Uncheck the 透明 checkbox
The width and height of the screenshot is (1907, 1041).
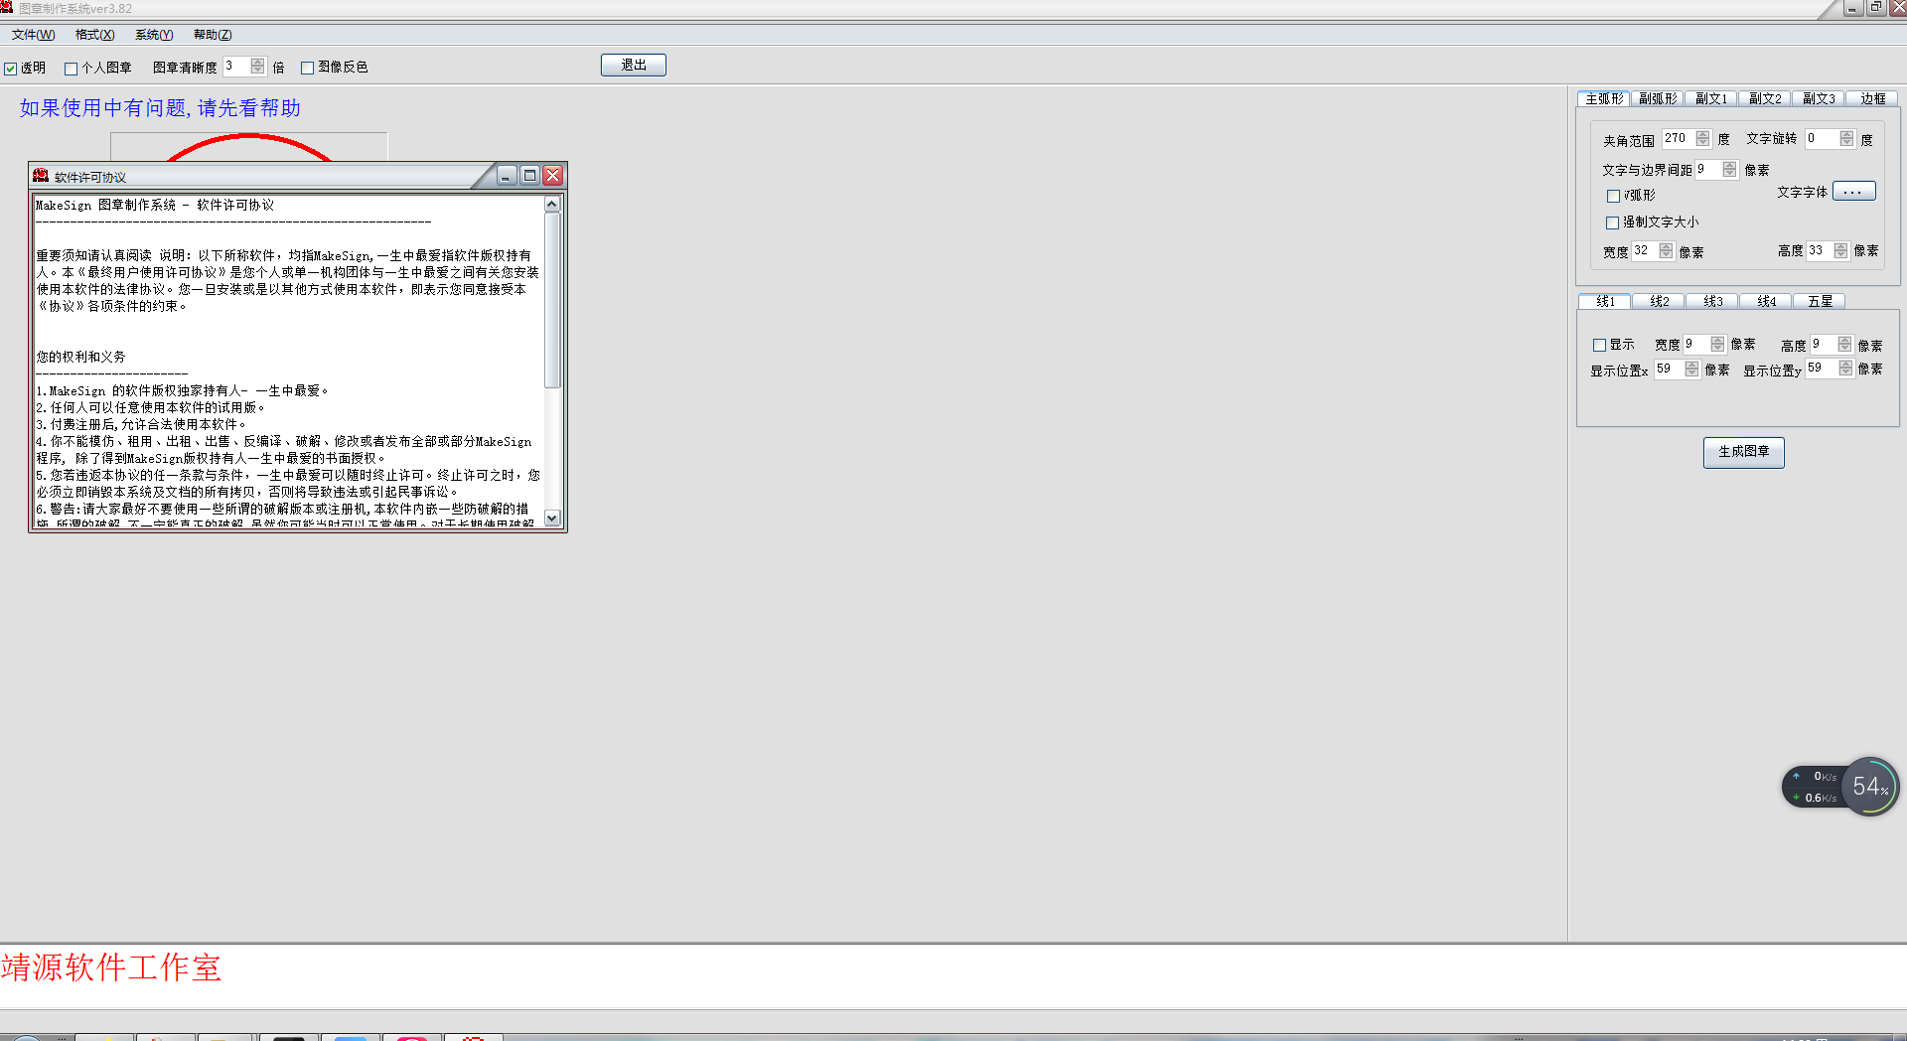11,69
